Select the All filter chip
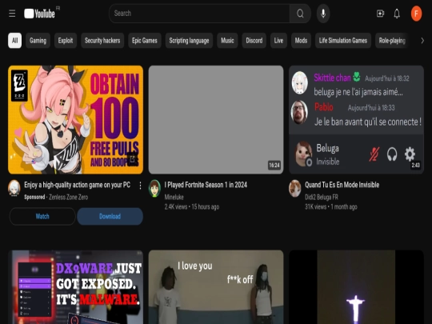432x324 pixels. tap(15, 41)
